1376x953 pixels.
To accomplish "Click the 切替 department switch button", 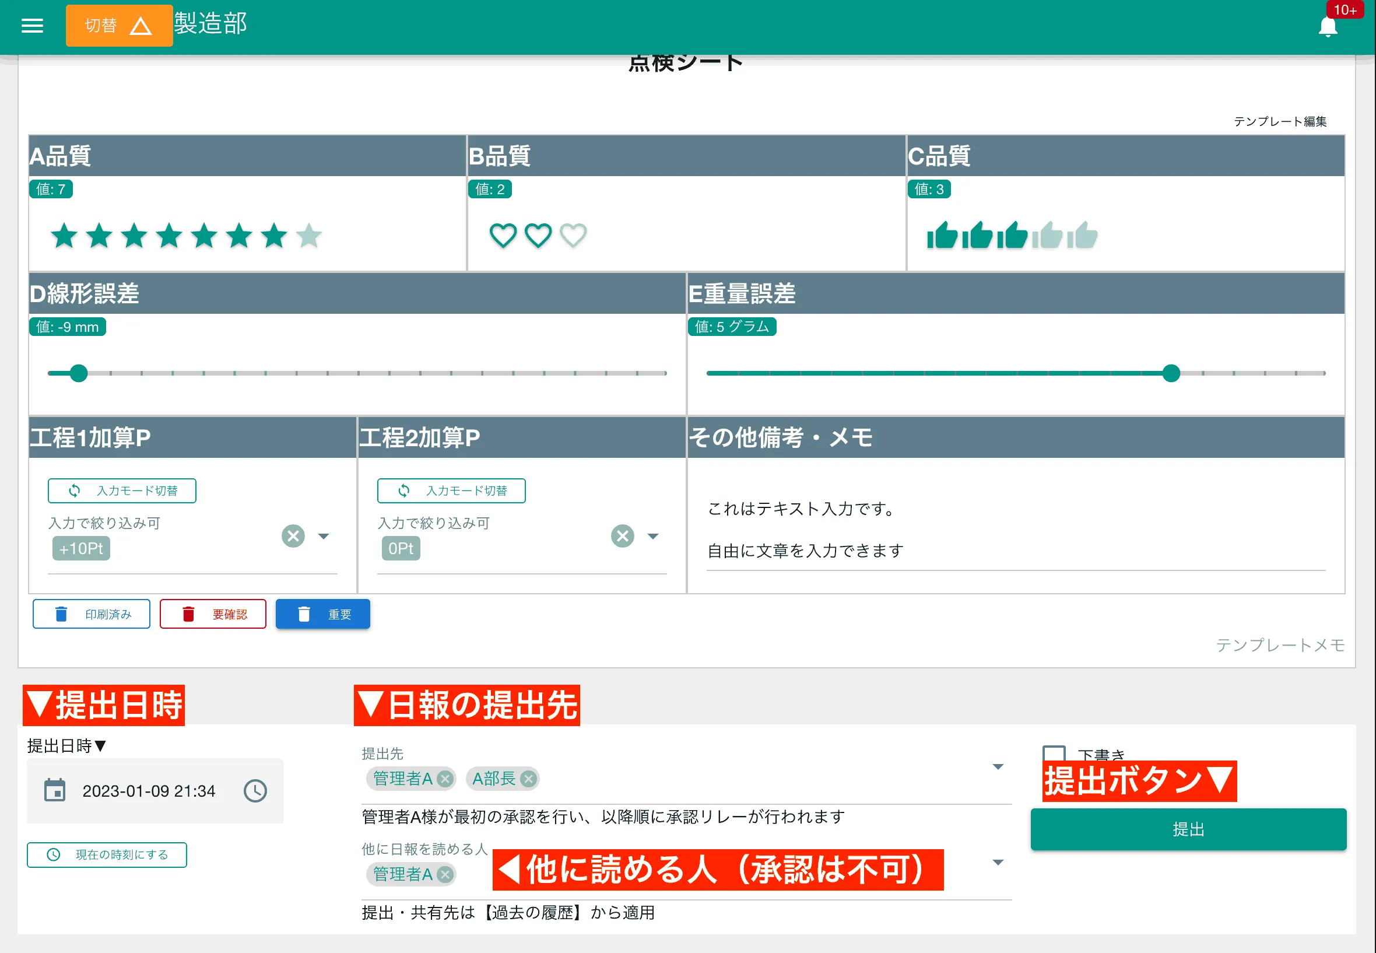I will (119, 25).
